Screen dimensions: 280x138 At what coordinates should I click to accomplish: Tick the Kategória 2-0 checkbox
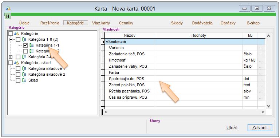point(18,57)
